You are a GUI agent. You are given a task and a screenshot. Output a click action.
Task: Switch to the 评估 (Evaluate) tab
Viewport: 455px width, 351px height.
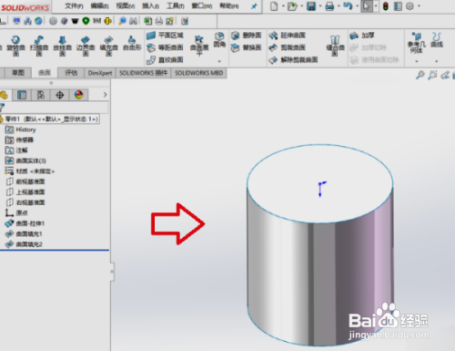[x=71, y=73]
